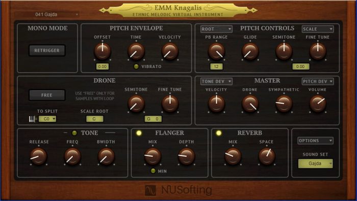Toggle the Vibrato LED switch
Screen dimensions: 357x201
point(136,66)
